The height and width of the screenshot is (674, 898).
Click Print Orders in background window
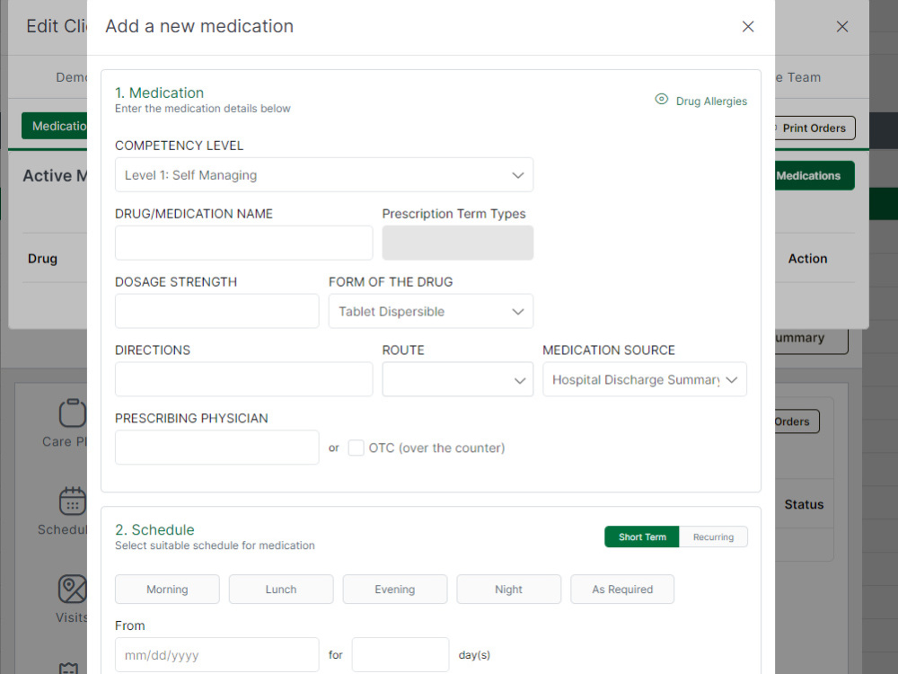(814, 128)
